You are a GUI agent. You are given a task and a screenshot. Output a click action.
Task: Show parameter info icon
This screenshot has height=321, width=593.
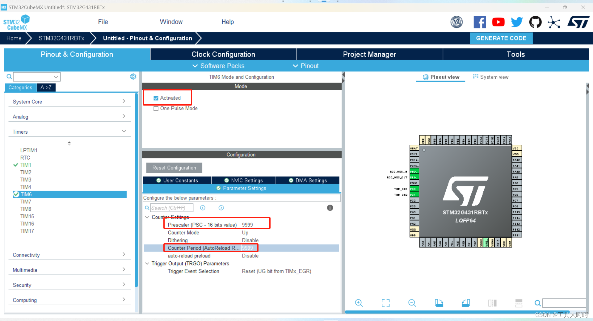pos(330,208)
